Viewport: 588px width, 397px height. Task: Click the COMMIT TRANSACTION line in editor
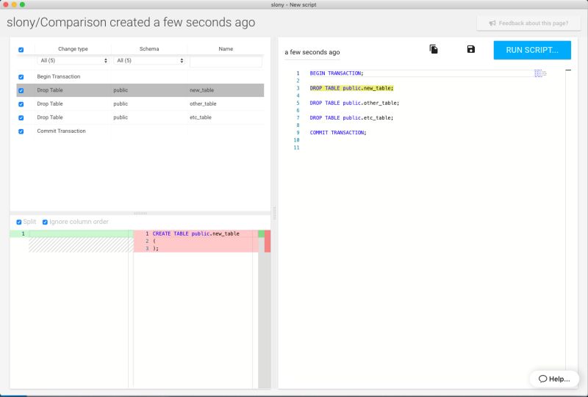[338, 133]
